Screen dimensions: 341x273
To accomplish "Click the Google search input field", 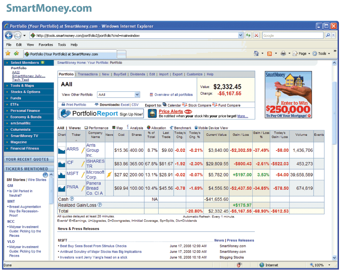I will click(x=292, y=35).
